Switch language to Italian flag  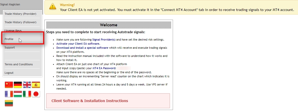click(x=27, y=94)
